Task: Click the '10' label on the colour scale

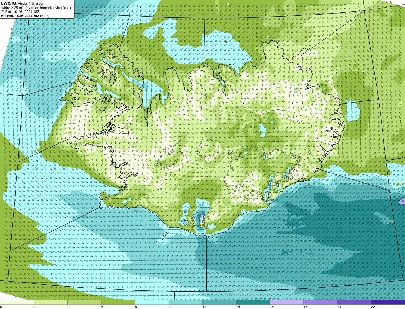Action: (171, 307)
